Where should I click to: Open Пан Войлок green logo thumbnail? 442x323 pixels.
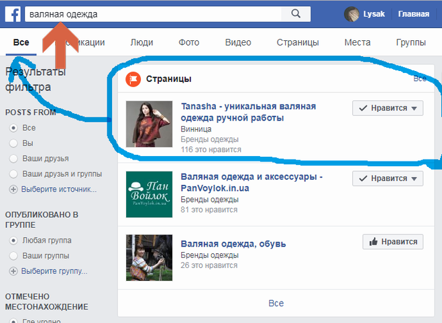[x=149, y=194]
